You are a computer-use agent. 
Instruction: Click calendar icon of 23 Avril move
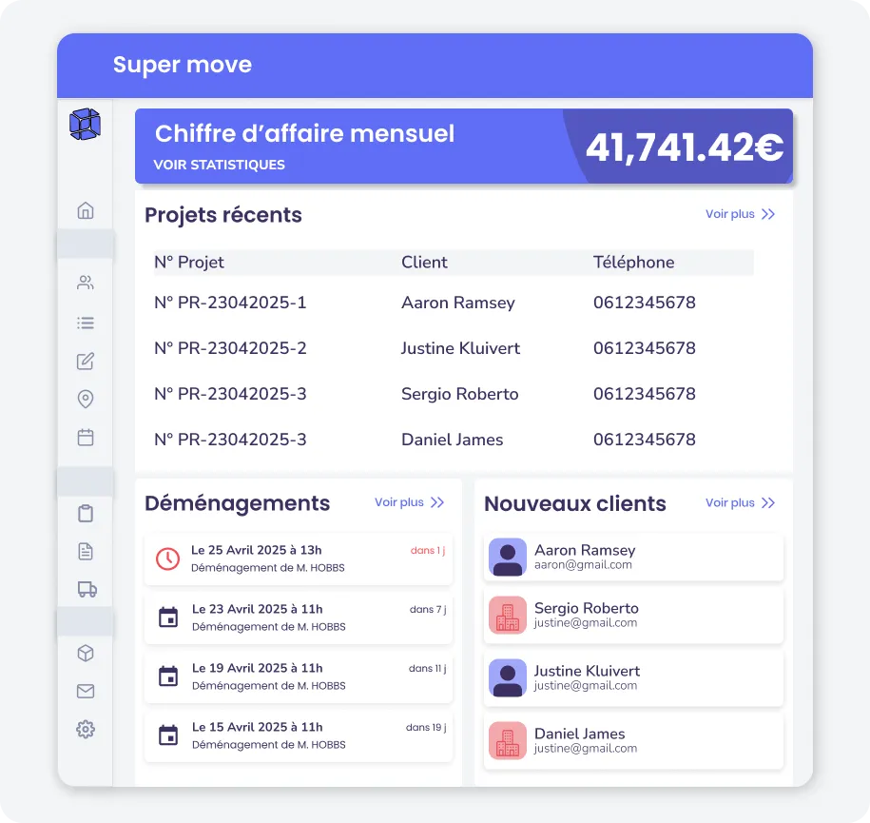pos(168,617)
